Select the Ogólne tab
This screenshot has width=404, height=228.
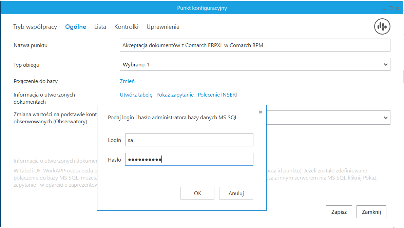76,27
